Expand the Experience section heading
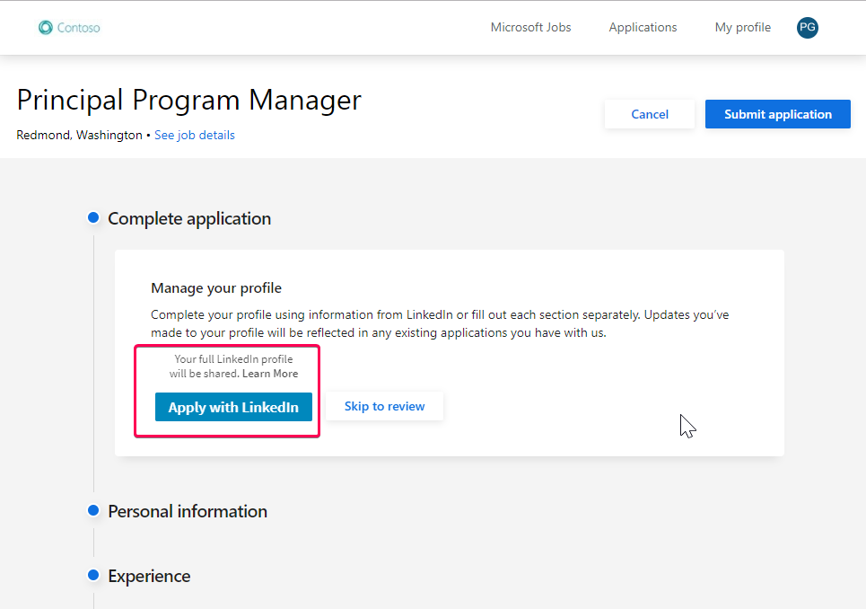The image size is (866, 609). [149, 576]
